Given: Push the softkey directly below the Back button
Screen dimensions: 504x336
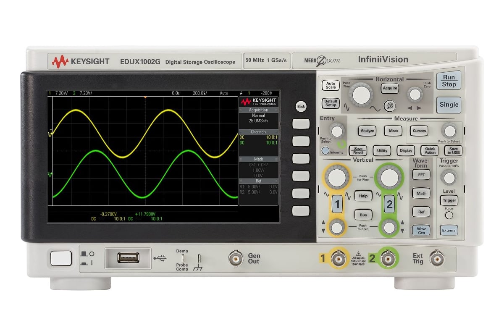Looking at the screenshot, I should click(x=301, y=123).
